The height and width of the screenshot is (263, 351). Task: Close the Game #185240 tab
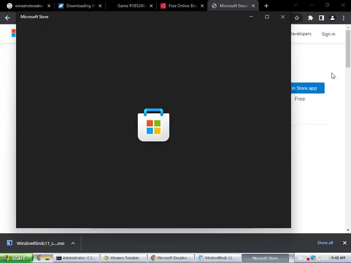[x=151, y=6]
